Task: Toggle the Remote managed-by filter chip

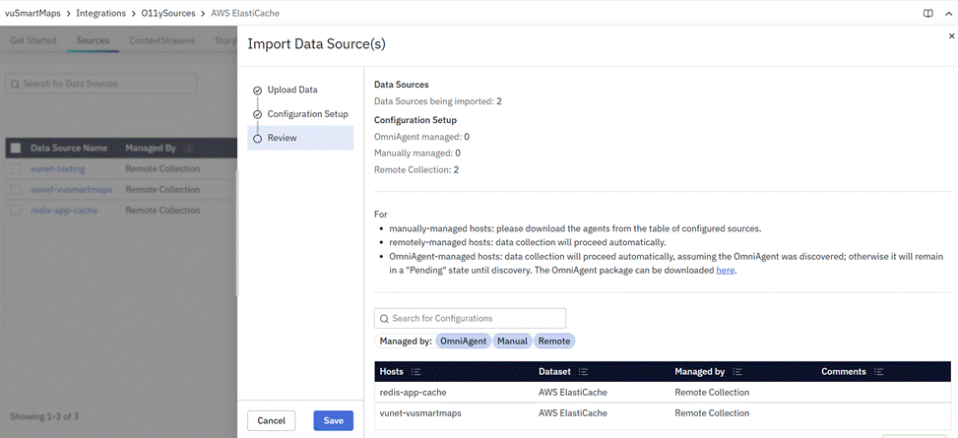Action: coord(553,341)
